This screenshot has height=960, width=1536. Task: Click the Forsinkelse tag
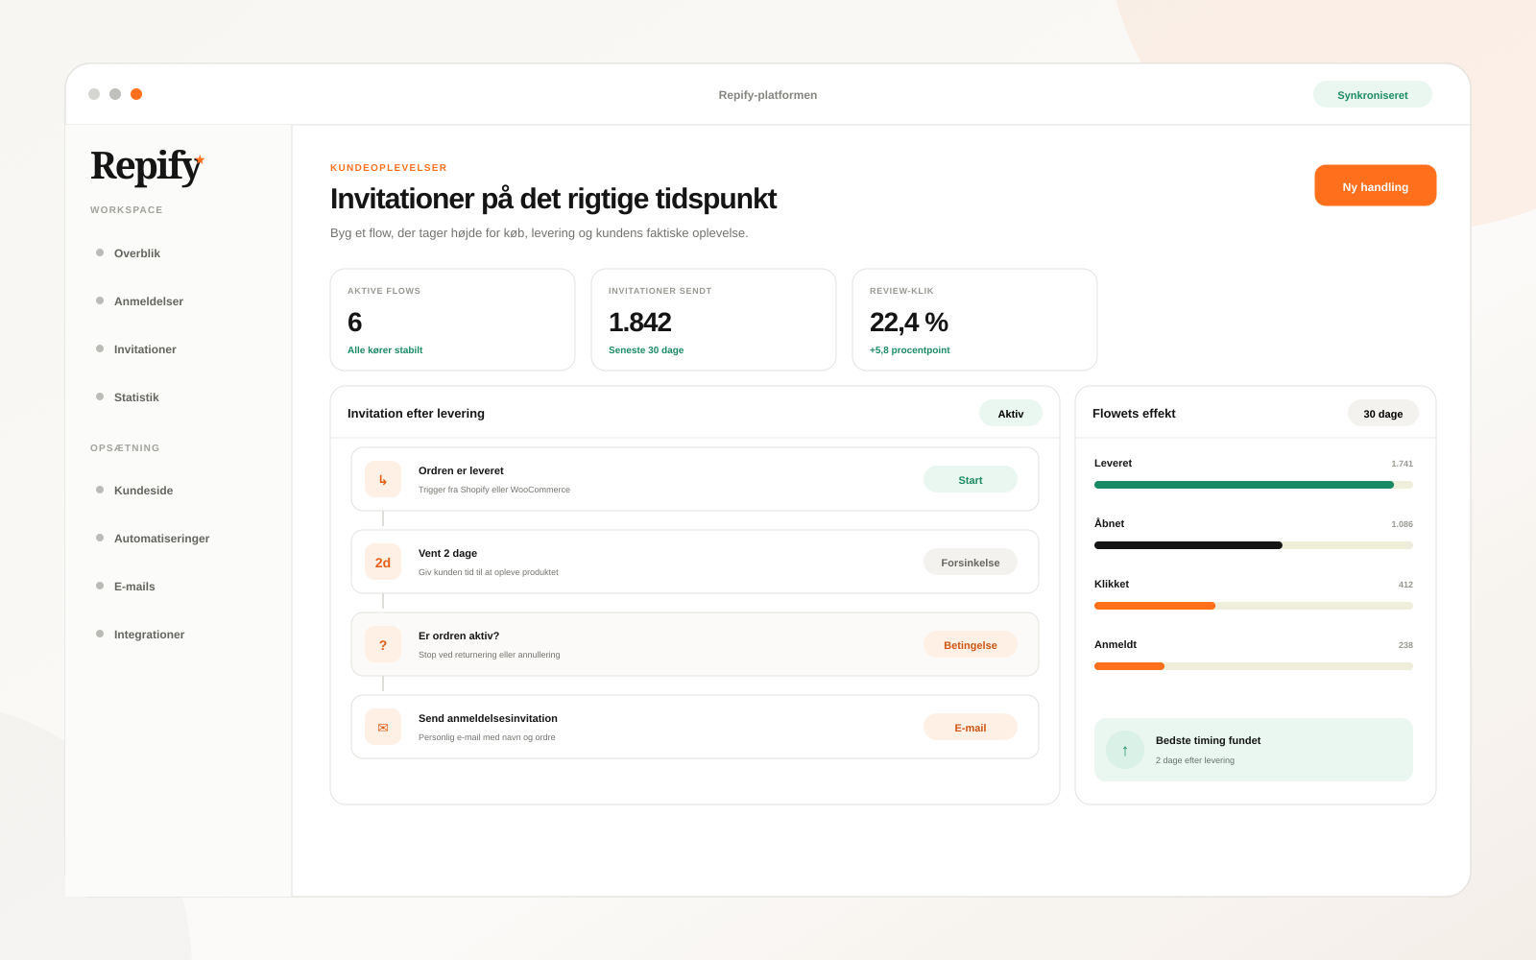[x=970, y=562]
